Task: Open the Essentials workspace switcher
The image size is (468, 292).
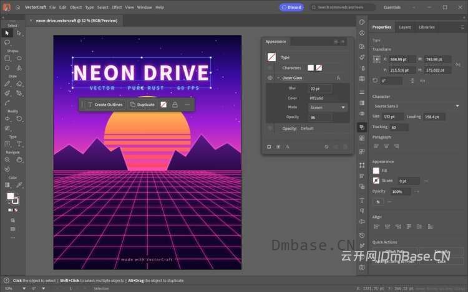Action: [392, 7]
